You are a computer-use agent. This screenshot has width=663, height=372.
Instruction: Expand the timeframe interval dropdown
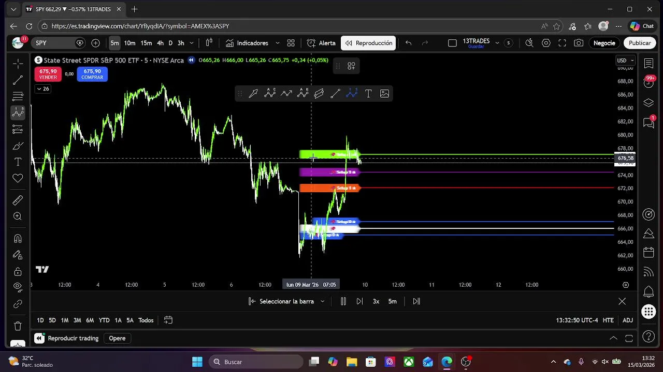(x=192, y=43)
